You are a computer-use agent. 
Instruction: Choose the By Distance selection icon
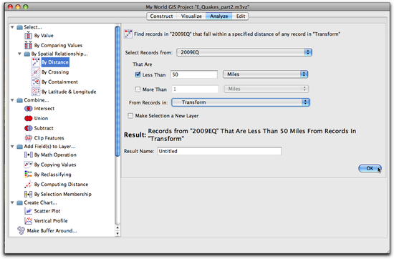(36, 62)
